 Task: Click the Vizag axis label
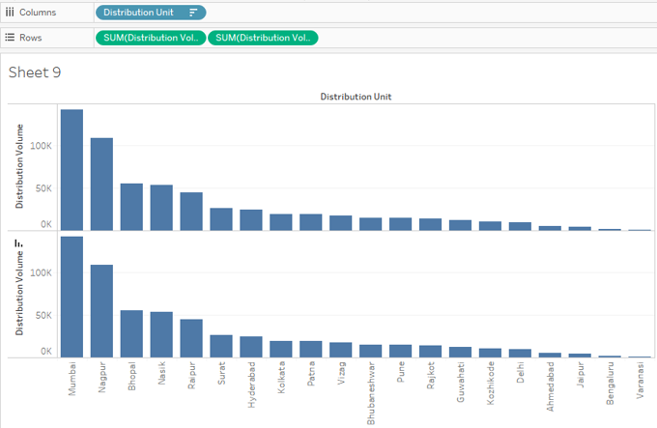[x=341, y=373]
